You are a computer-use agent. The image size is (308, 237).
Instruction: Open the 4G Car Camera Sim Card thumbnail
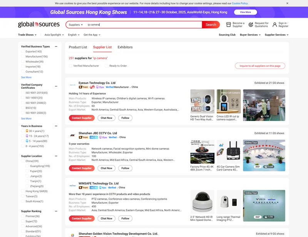click(x=229, y=152)
